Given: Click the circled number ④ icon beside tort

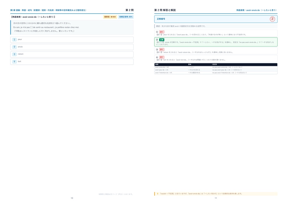Looking at the screenshot, I should 14,62.
